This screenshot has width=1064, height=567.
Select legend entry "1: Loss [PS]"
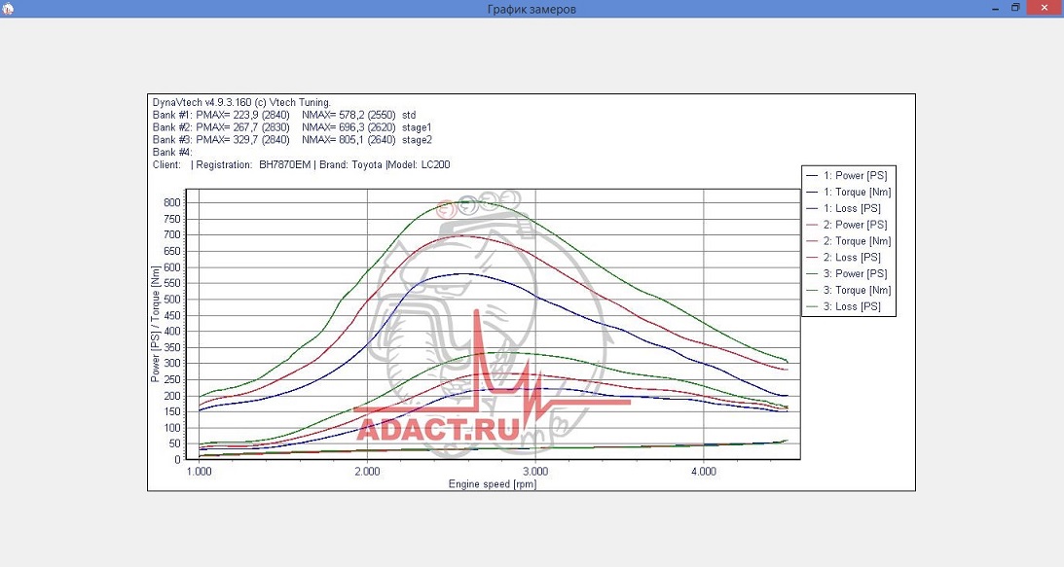[x=844, y=208]
